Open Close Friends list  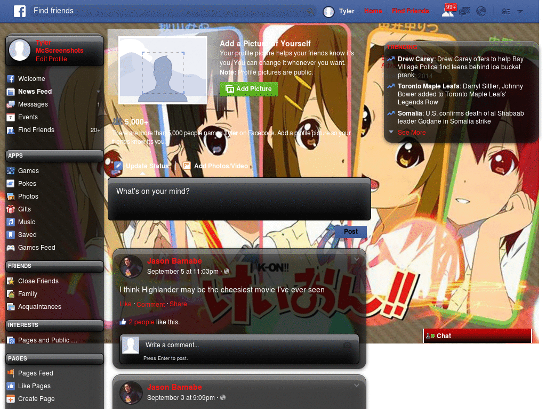tap(38, 281)
